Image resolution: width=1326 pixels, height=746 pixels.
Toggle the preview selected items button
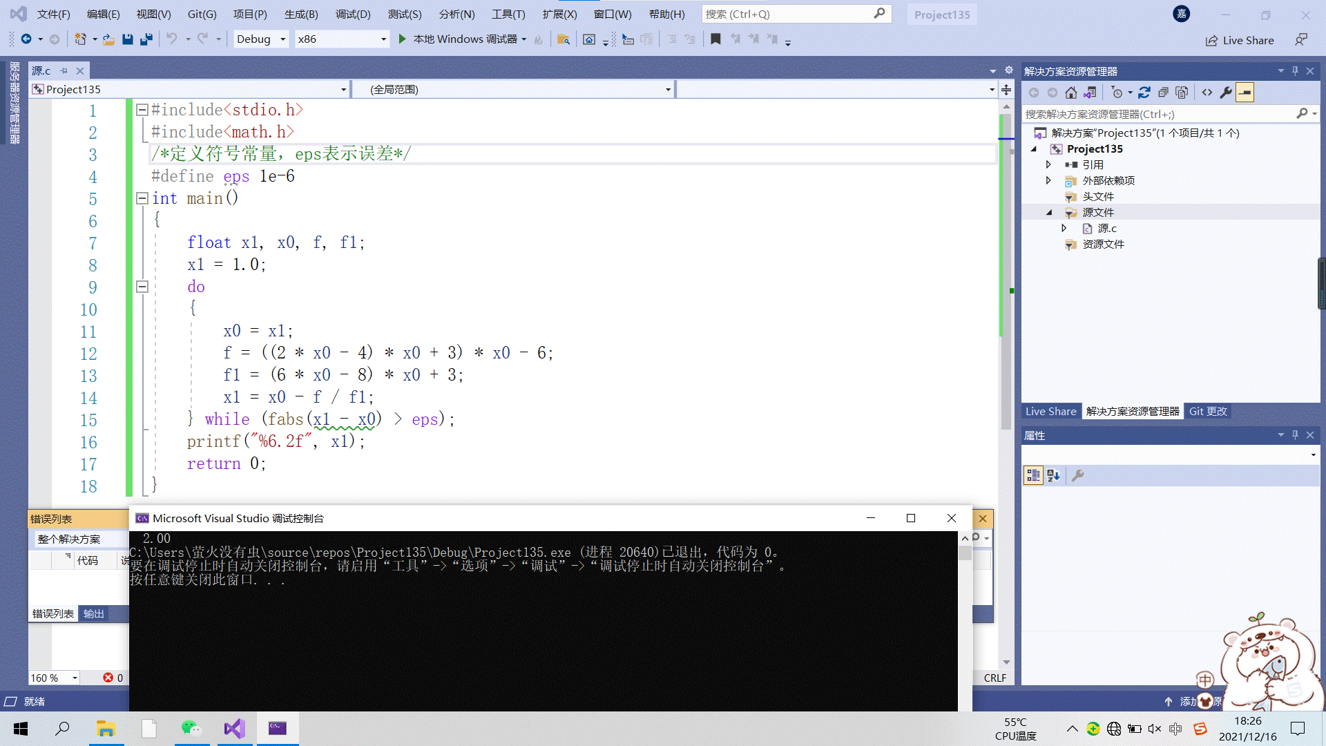1245,93
